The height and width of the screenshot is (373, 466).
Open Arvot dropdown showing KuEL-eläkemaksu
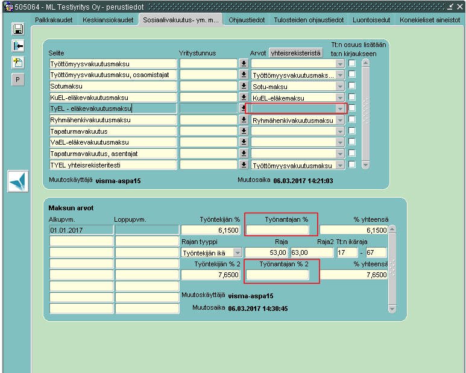coord(339,98)
